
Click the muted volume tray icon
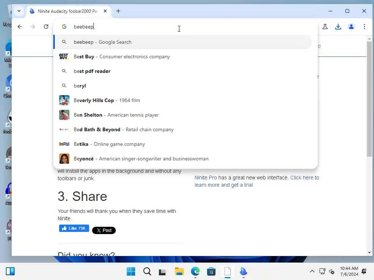pyautogui.click(x=332, y=271)
